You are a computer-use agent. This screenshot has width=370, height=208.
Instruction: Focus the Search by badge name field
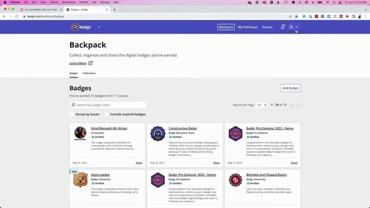coord(108,105)
